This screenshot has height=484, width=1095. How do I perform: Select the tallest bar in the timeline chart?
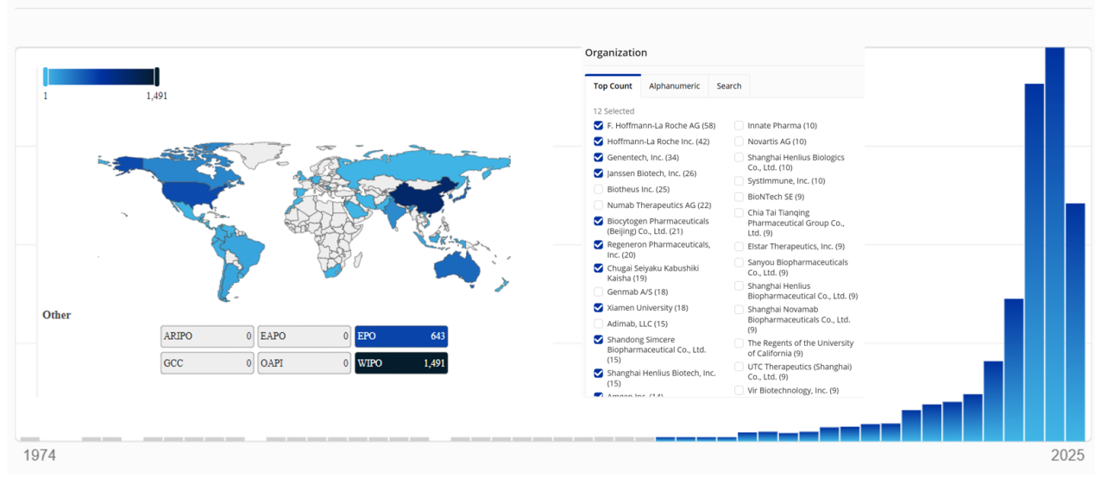(x=1054, y=244)
